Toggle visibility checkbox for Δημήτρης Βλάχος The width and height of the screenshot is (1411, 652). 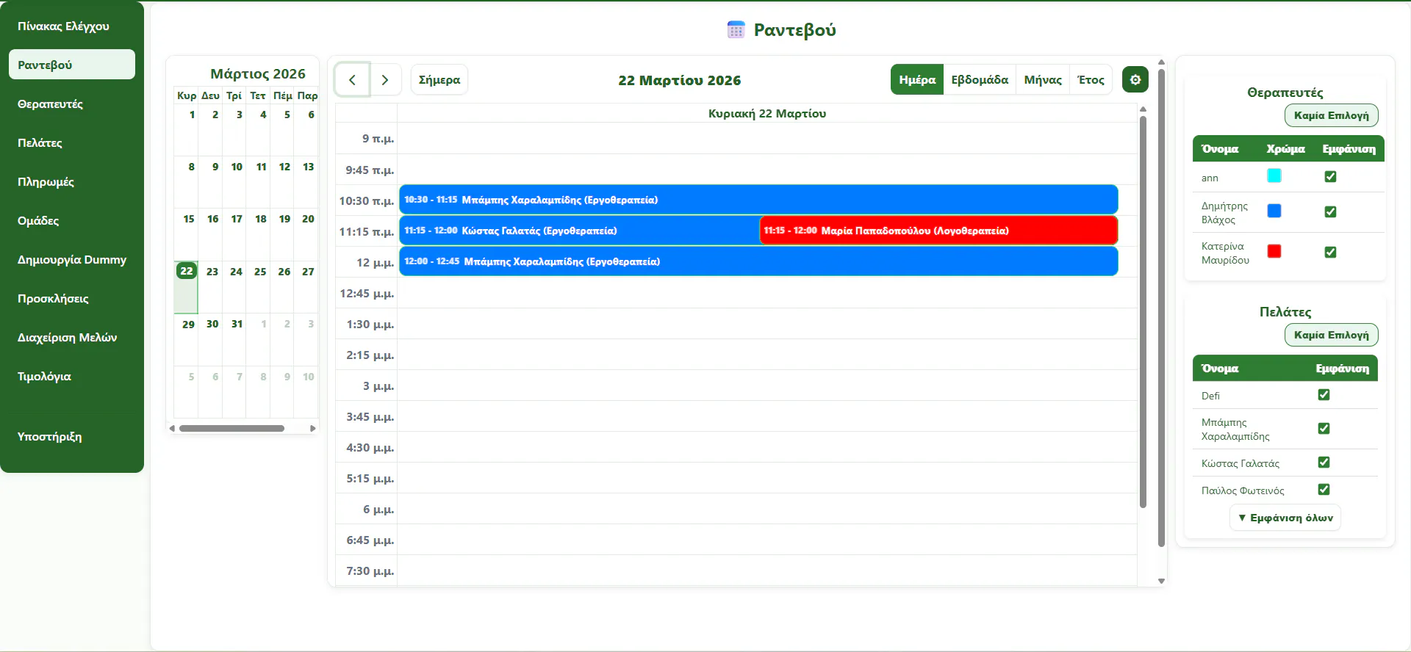[1330, 211]
